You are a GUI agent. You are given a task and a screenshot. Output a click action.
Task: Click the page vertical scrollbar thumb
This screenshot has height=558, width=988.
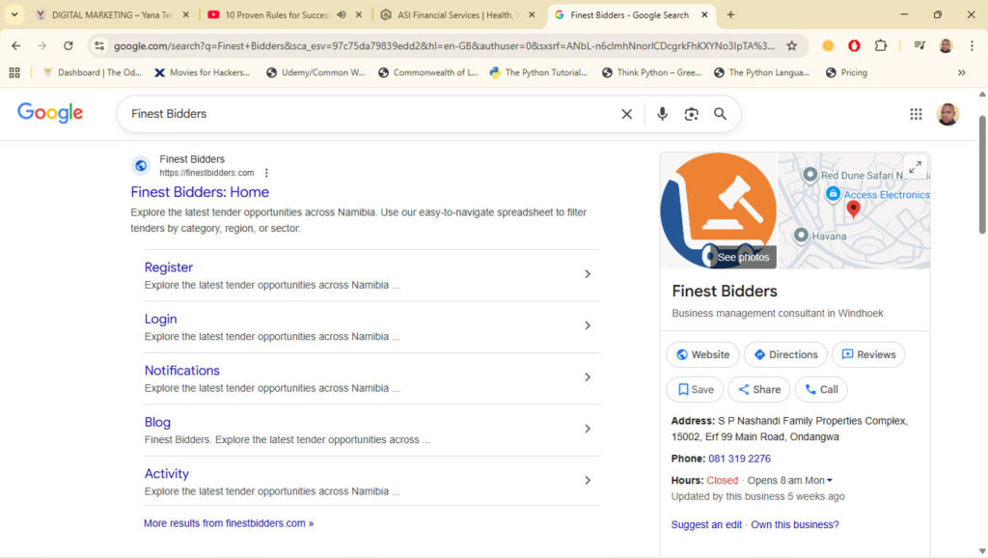pos(981,175)
